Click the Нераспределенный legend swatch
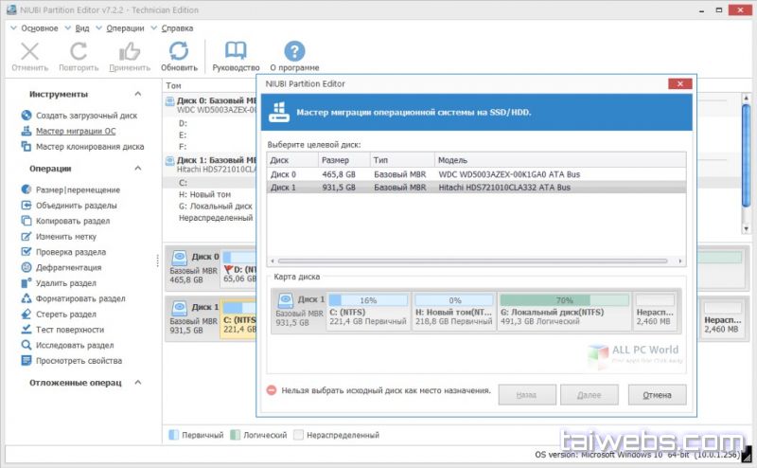757x468 pixels. (299, 435)
